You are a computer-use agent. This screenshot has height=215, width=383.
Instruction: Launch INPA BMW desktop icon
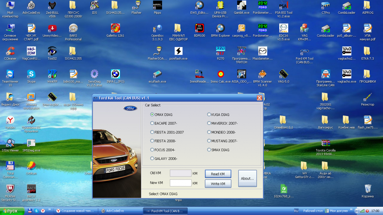pyautogui.click(x=115, y=76)
